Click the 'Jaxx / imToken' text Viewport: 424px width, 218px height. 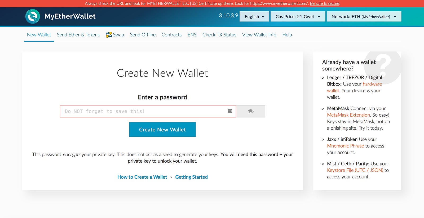(x=342, y=139)
